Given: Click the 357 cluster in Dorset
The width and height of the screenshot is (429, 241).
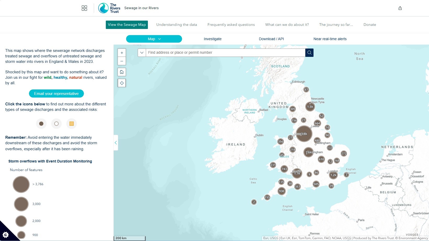Looking at the screenshot, I should 298,186.
